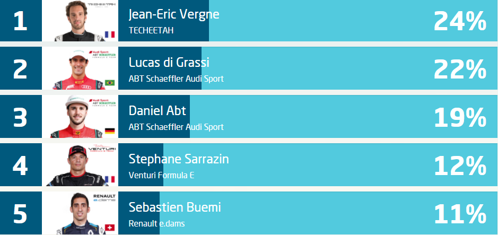The height and width of the screenshot is (235, 498).
Task: Click the 24% vote bar
Action: click(x=308, y=21)
